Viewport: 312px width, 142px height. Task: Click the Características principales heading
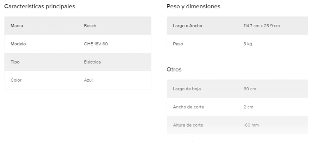[40, 7]
